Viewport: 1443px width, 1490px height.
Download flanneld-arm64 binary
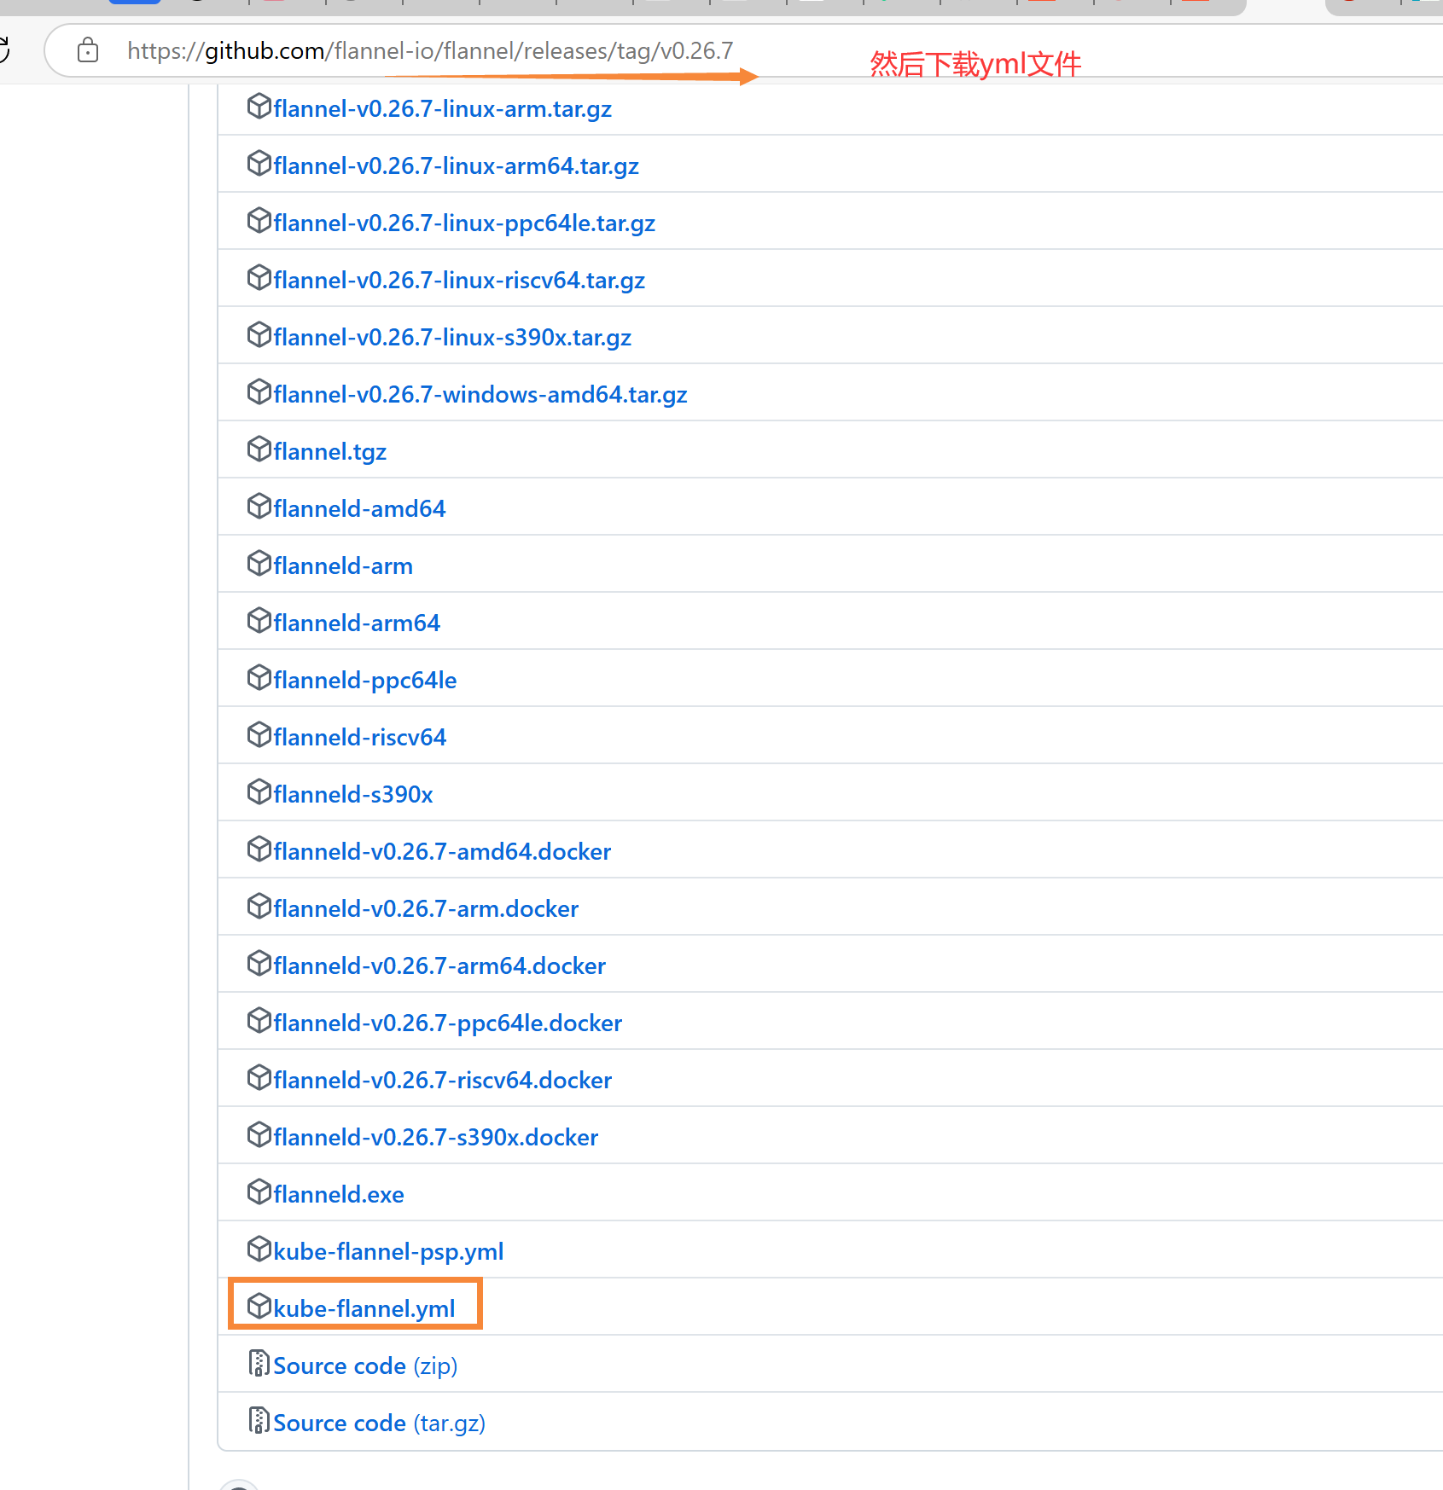(x=357, y=623)
